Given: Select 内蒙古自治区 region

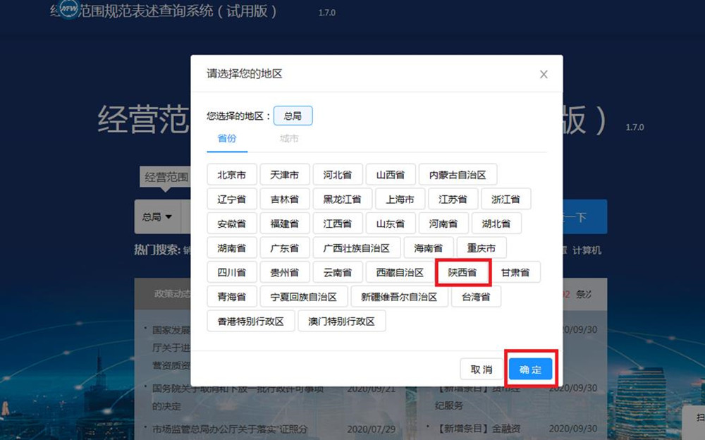Looking at the screenshot, I should [x=458, y=175].
